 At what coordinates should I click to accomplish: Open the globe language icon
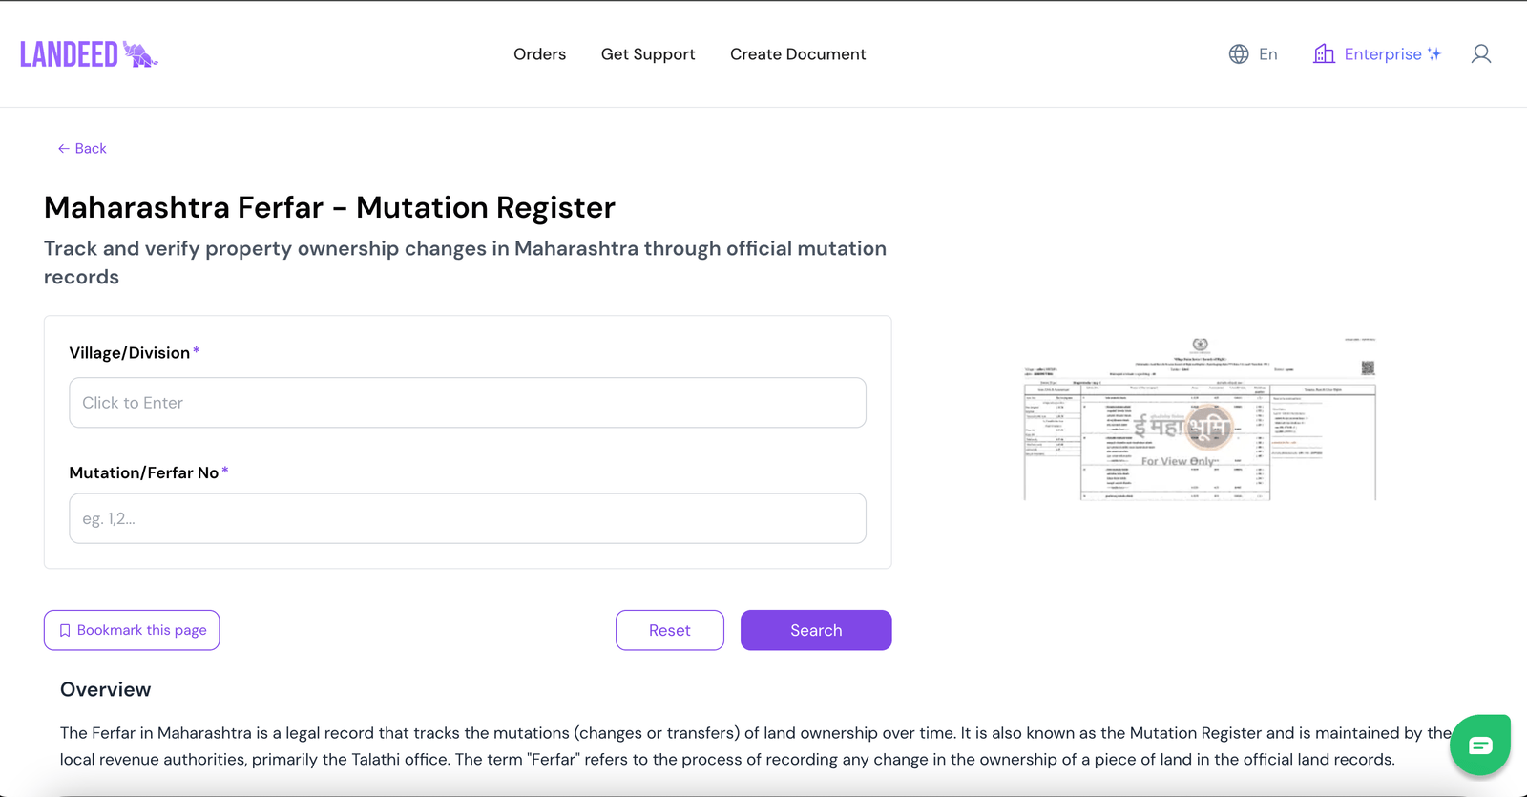click(1238, 53)
